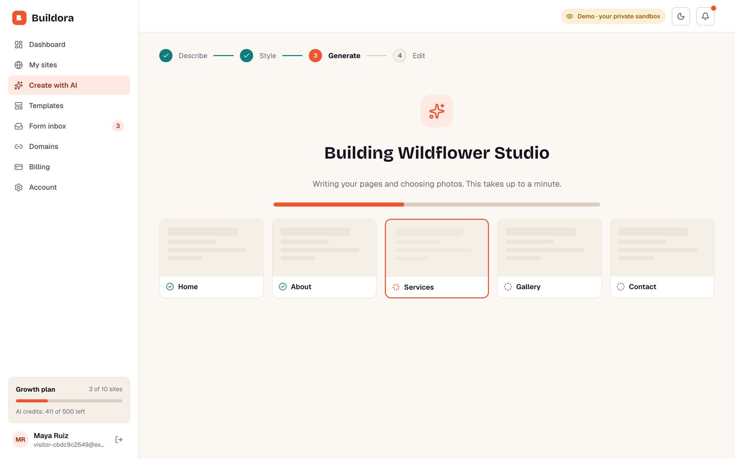Viewport: 735px width, 459px height.
Task: Click the "AI credits: 411 of 500 left" text
Action: [51, 412]
